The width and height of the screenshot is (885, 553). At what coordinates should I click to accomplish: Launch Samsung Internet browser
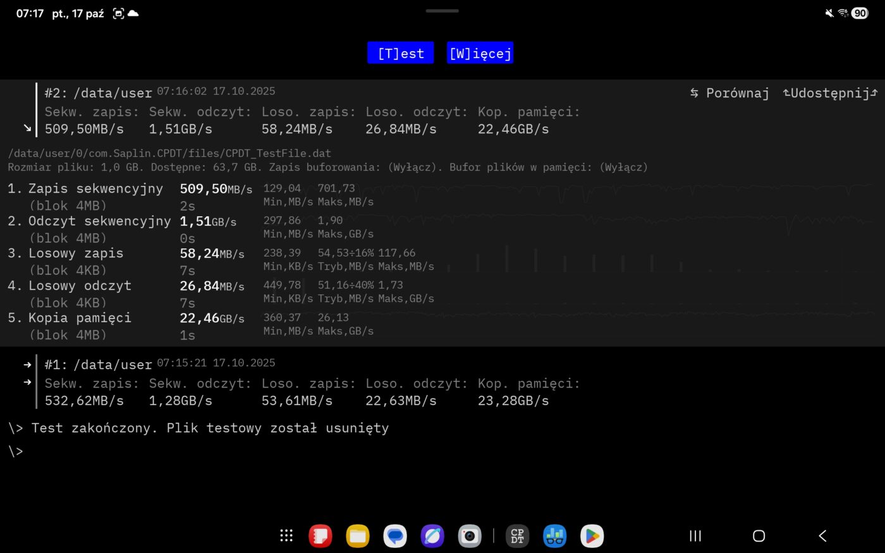coord(432,536)
